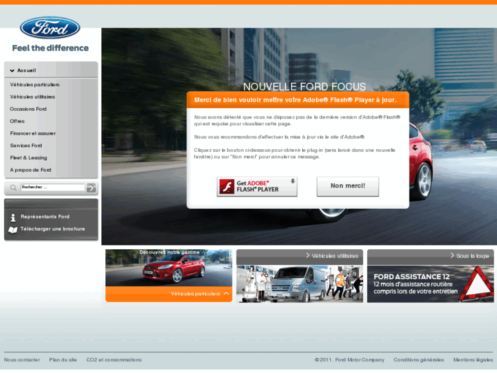Screen dimensions: 497x373
Task: Open Télécharger une brochure link
Action: (x=53, y=229)
